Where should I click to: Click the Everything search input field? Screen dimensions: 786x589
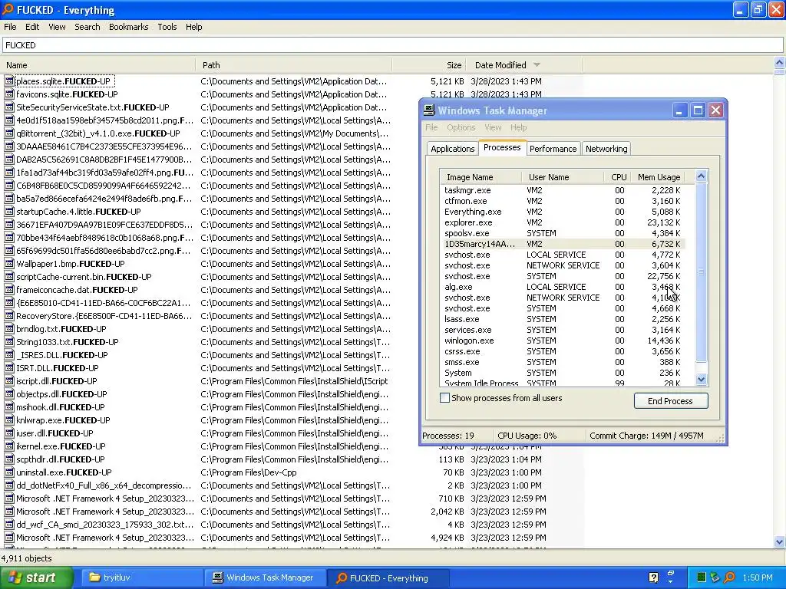click(392, 45)
